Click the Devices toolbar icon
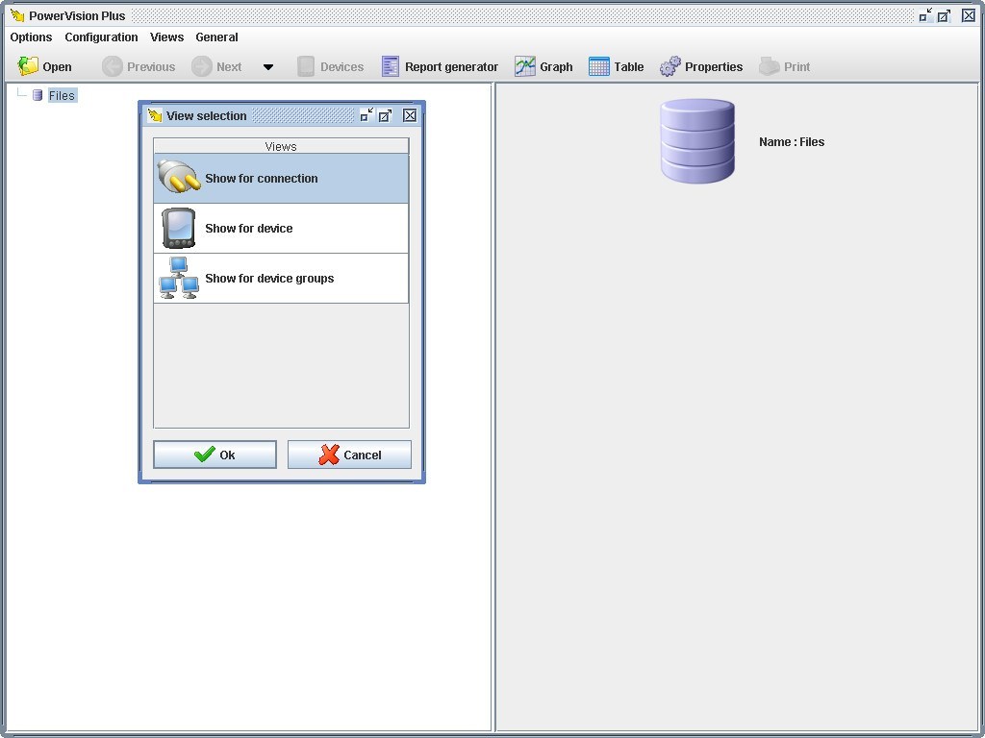Image resolution: width=985 pixels, height=738 pixels. (306, 66)
